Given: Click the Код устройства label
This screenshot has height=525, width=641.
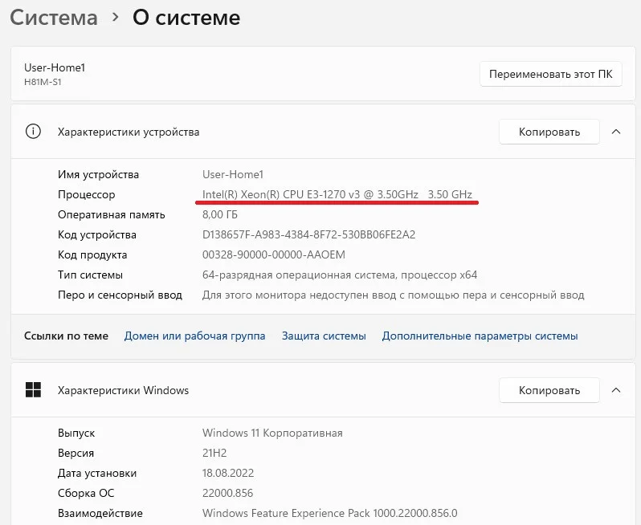Looking at the screenshot, I should tap(97, 234).
